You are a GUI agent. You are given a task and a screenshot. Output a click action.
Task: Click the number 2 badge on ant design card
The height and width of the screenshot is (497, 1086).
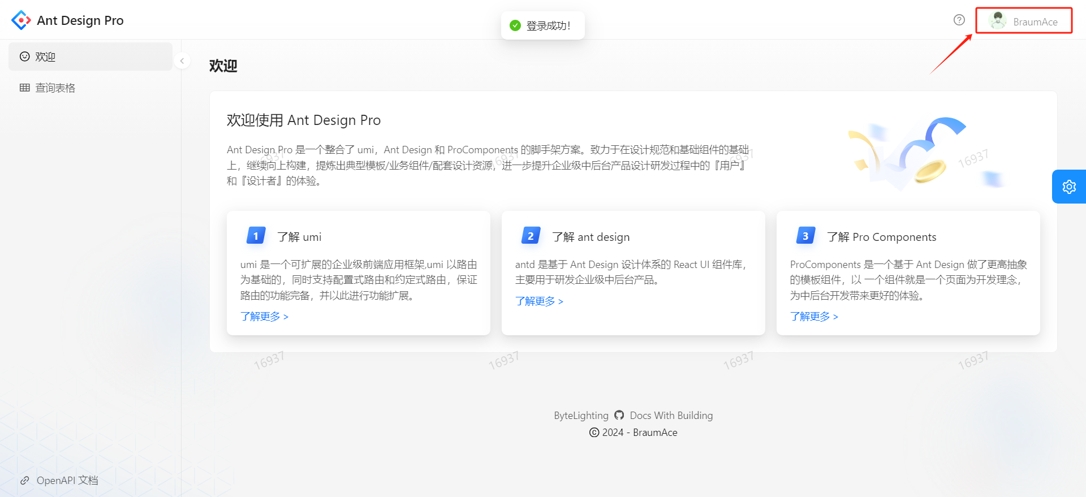[531, 236]
